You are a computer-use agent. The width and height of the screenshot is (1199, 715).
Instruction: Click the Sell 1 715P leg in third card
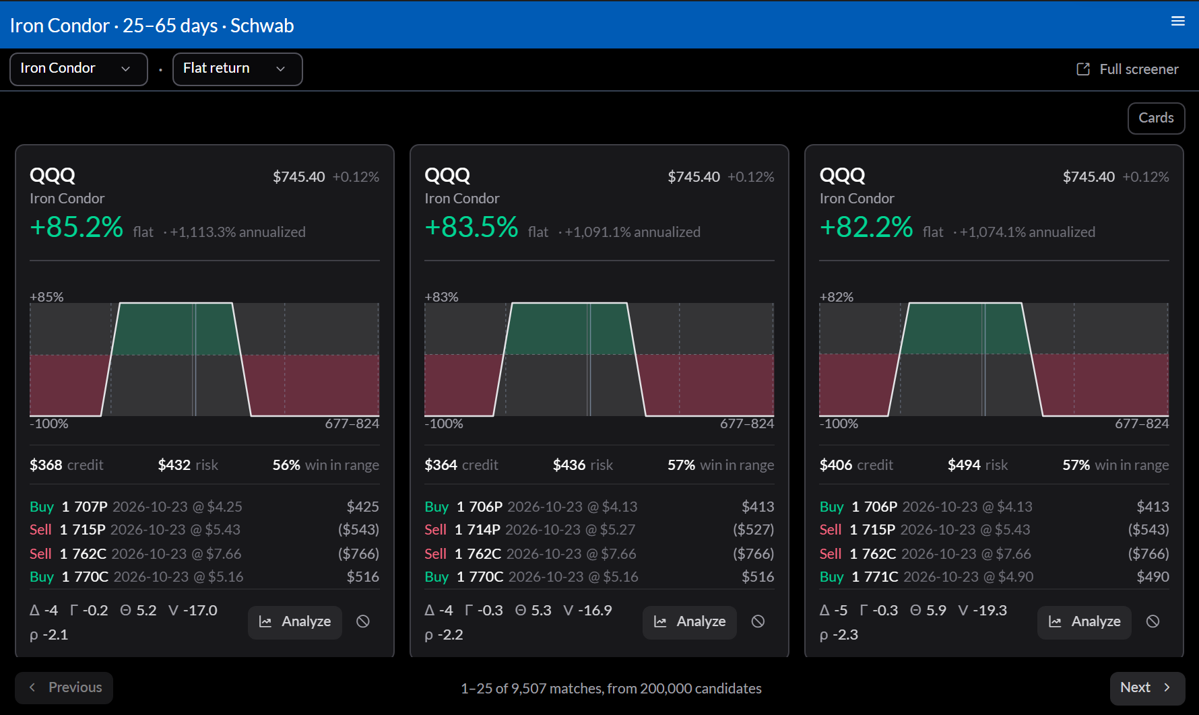[994, 530]
